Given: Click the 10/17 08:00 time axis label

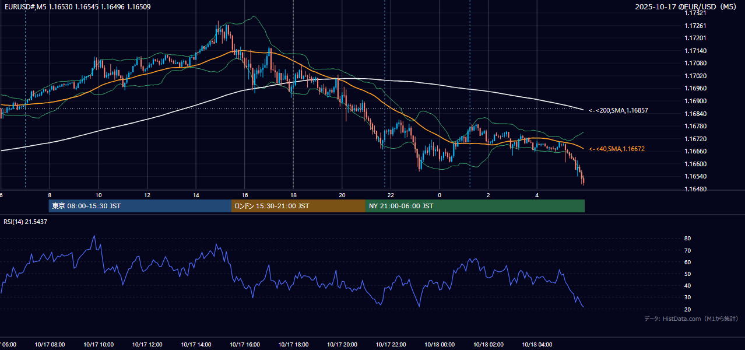Looking at the screenshot, I should click(x=50, y=344).
